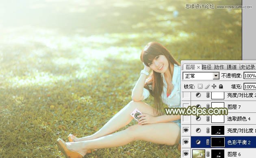Switch to the 通道 tab
Image resolution: width=256 pixels, height=158 pixels.
pos(232,67)
